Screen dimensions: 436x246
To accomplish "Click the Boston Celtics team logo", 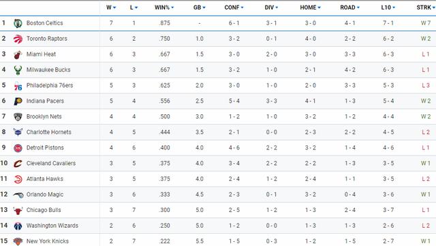I will pyautogui.click(x=18, y=23).
